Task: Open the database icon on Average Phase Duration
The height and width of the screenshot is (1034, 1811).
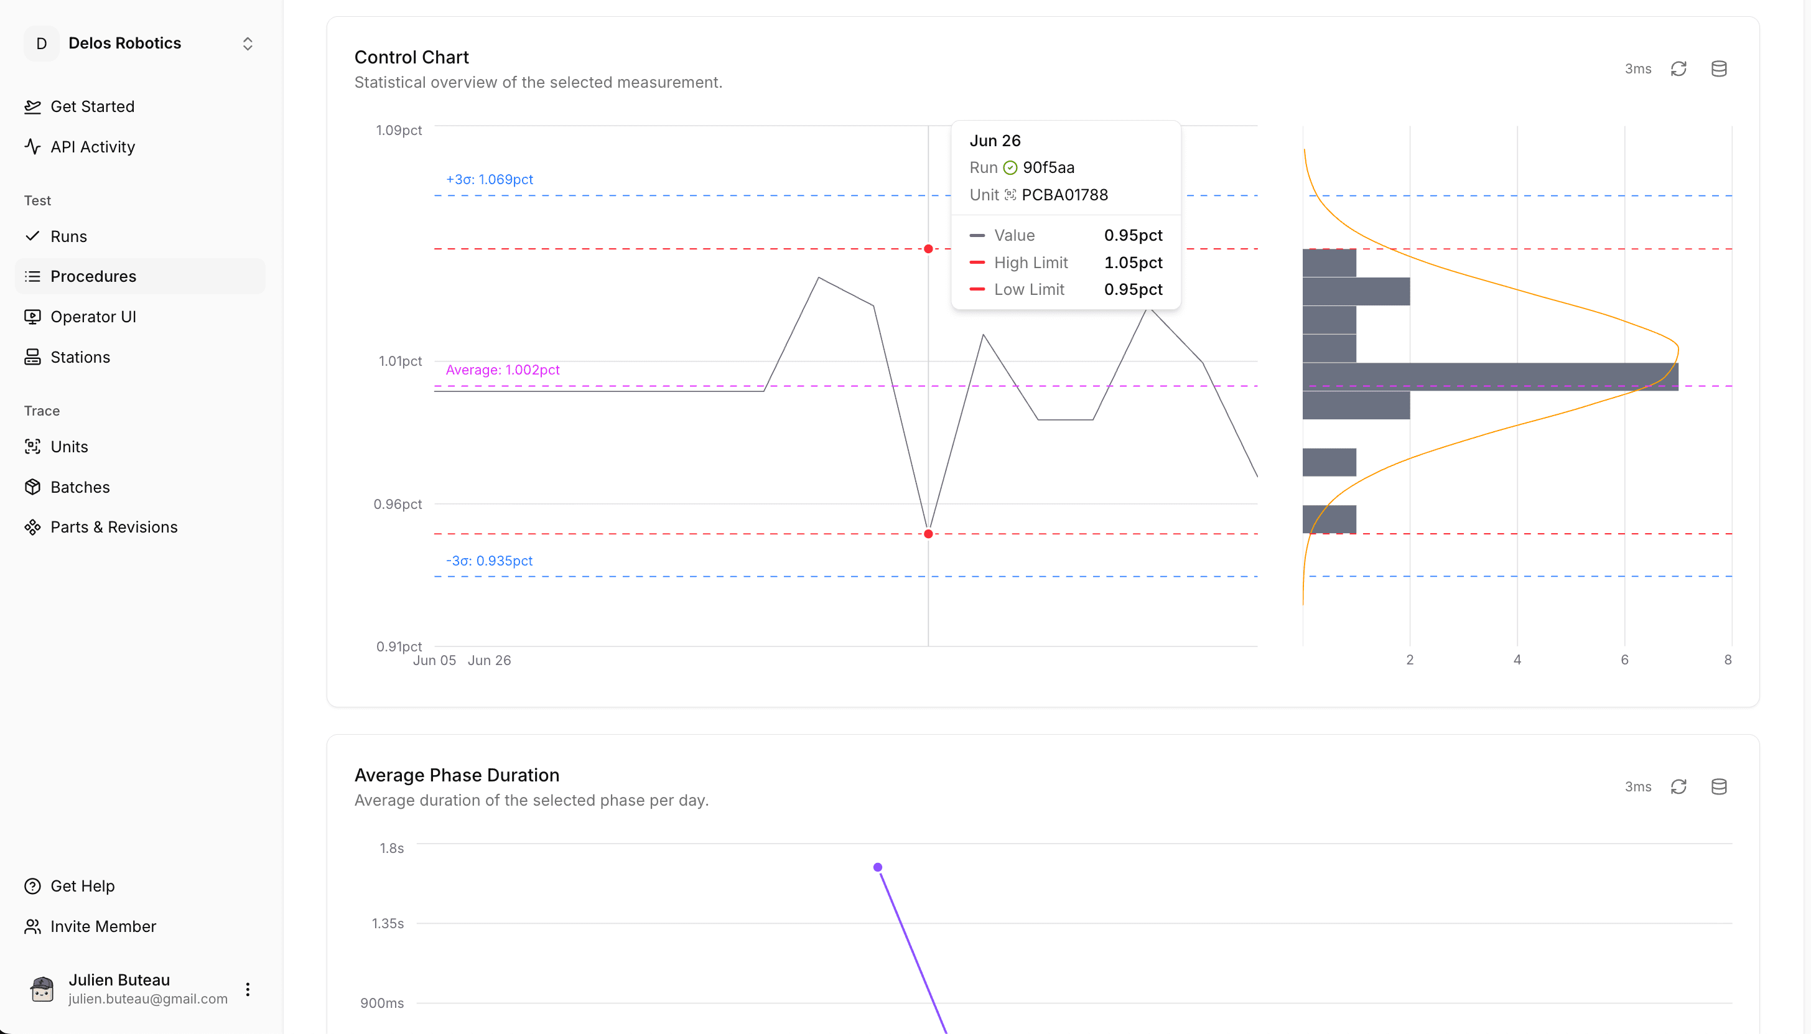Action: [1719, 787]
